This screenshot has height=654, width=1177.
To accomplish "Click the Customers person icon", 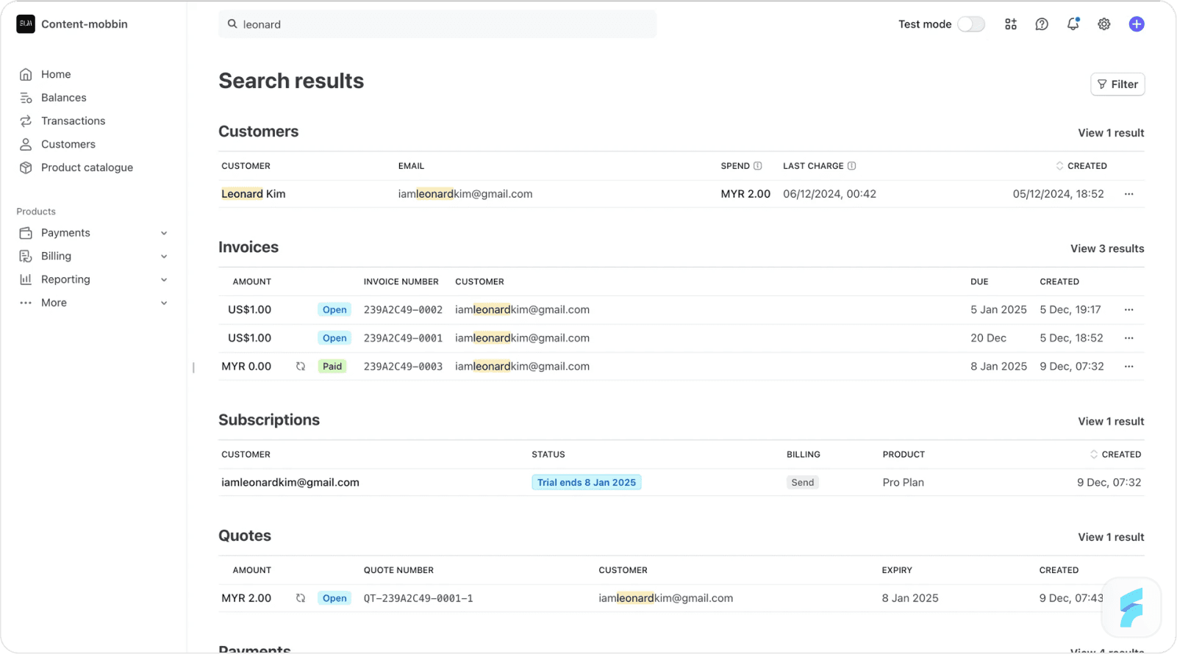I will [26, 144].
